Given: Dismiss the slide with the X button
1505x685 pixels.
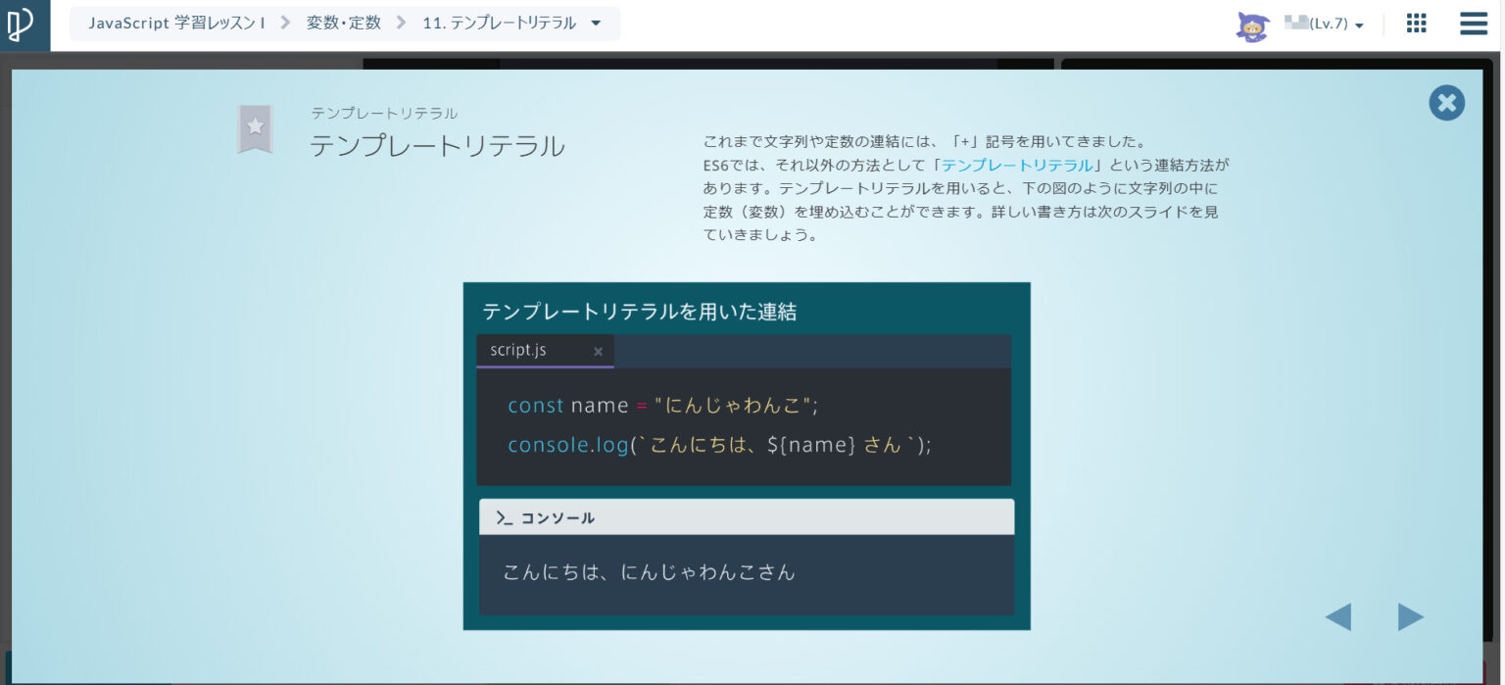Looking at the screenshot, I should (1446, 102).
